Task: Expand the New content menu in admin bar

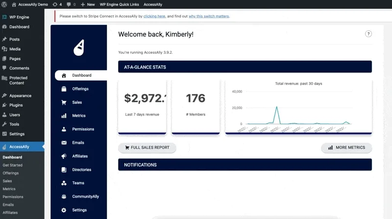Action: [x=88, y=4]
